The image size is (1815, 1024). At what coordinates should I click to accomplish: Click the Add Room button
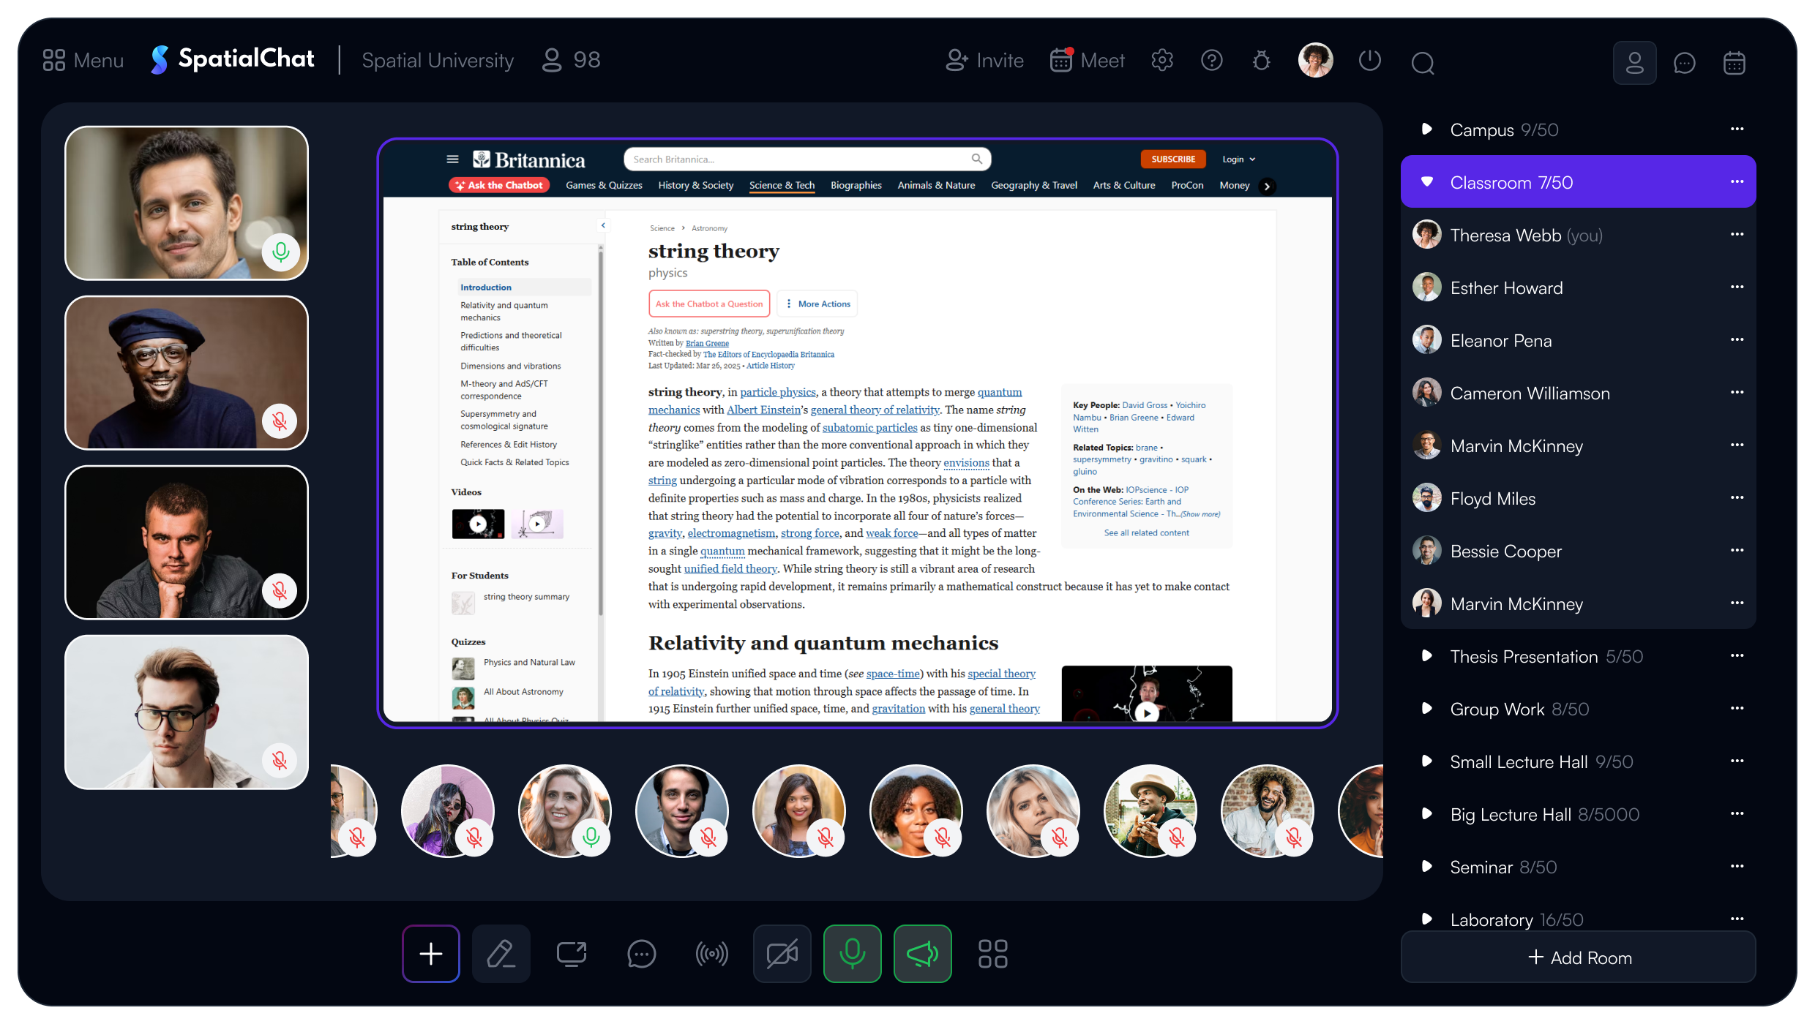pos(1579,957)
